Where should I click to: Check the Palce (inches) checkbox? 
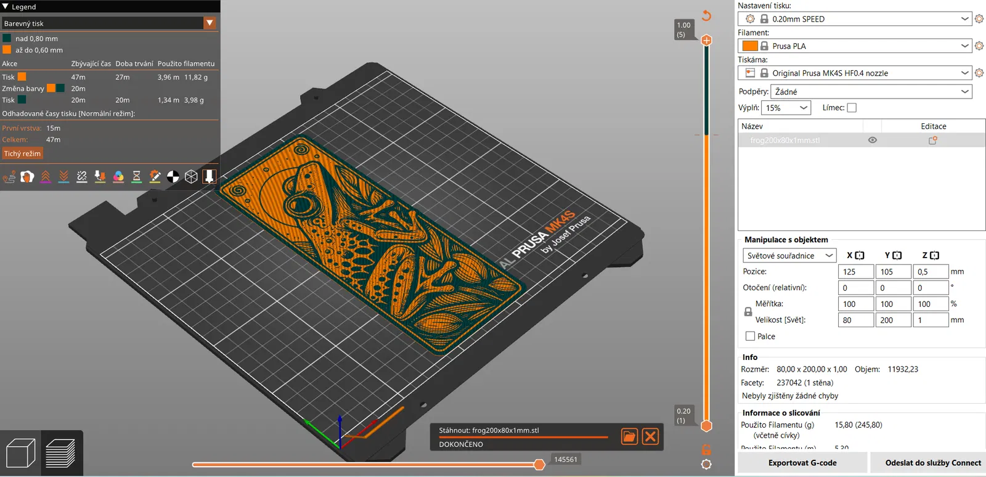[750, 336]
